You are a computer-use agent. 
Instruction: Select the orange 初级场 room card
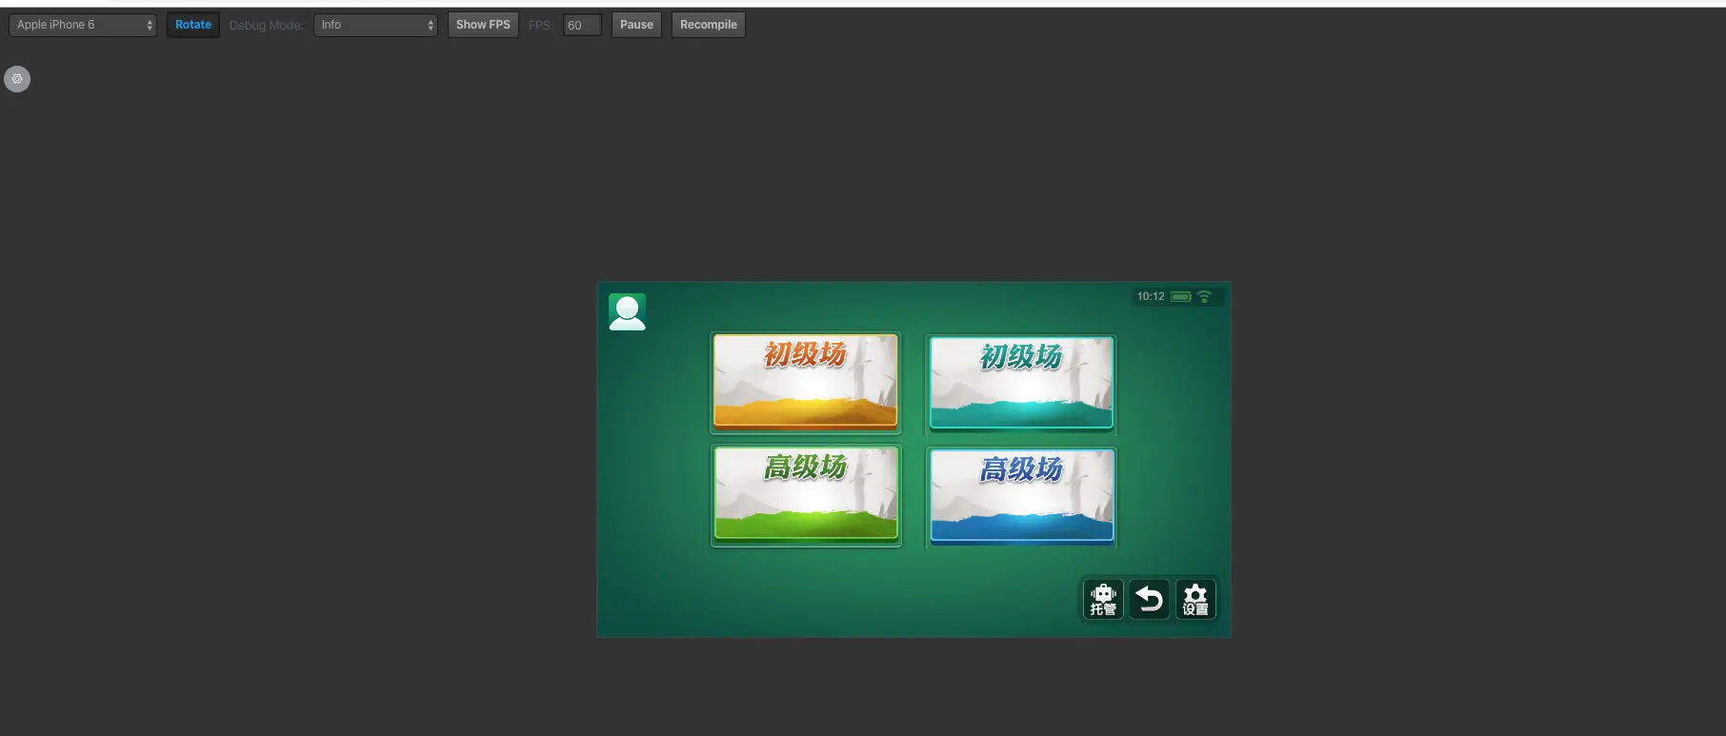tap(806, 382)
